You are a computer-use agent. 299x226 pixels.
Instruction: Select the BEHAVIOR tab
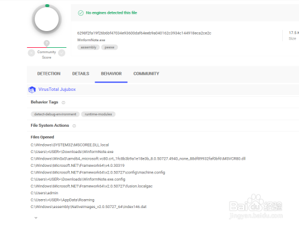111,74
